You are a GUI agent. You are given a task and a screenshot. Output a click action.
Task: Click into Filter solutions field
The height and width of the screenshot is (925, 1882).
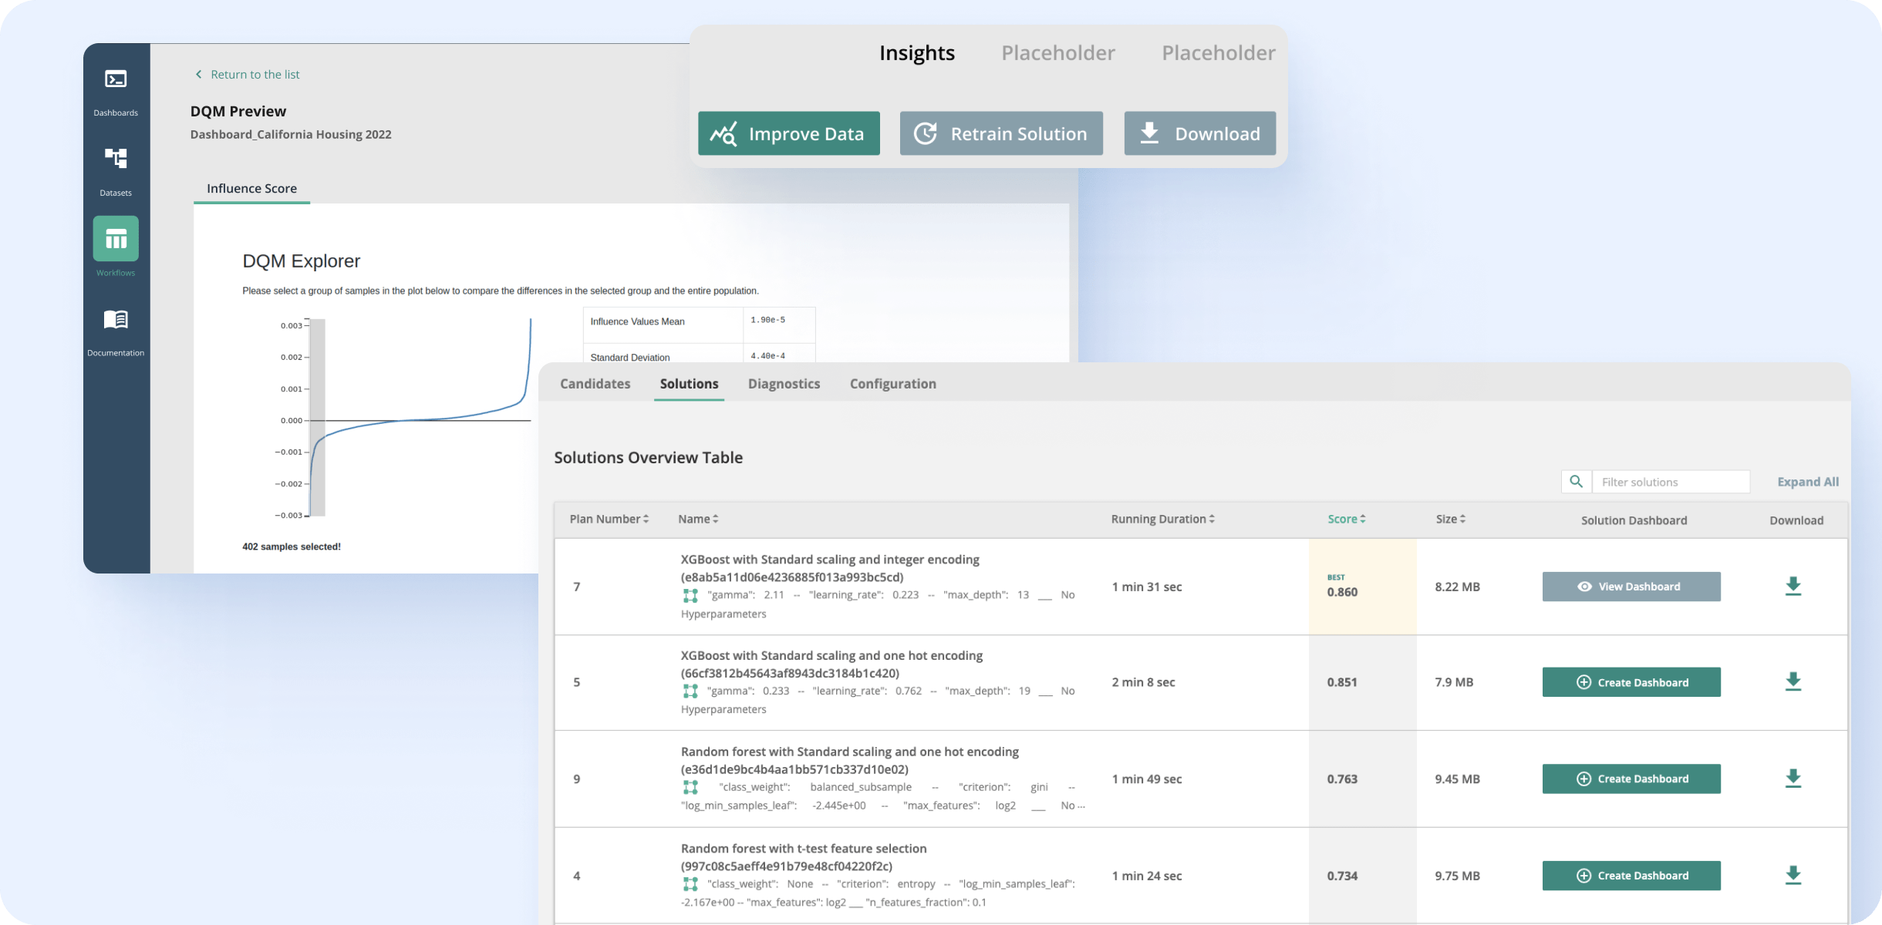1670,482
